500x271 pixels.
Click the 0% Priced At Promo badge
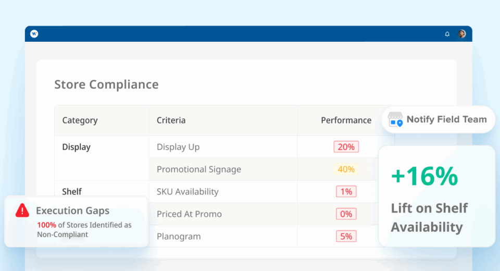(x=346, y=214)
